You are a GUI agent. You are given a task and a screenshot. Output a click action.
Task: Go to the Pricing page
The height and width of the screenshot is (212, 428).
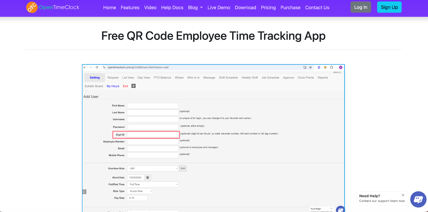(x=268, y=8)
